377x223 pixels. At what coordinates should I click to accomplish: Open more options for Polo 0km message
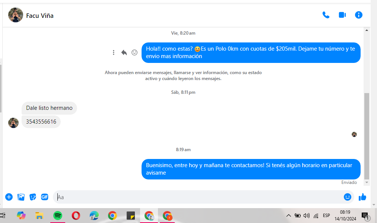coord(114,52)
